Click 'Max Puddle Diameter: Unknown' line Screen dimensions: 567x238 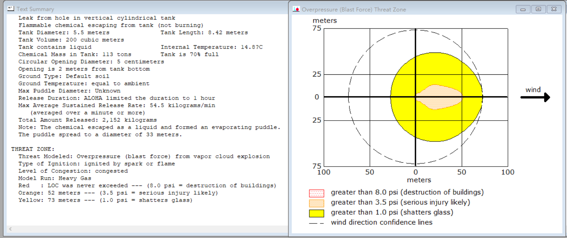click(x=69, y=91)
